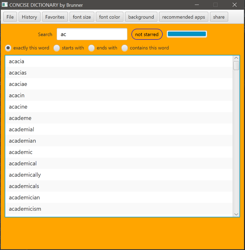The image size is (245, 250).
Task: Close the Concise Dictionary window
Action: (x=234, y=5)
